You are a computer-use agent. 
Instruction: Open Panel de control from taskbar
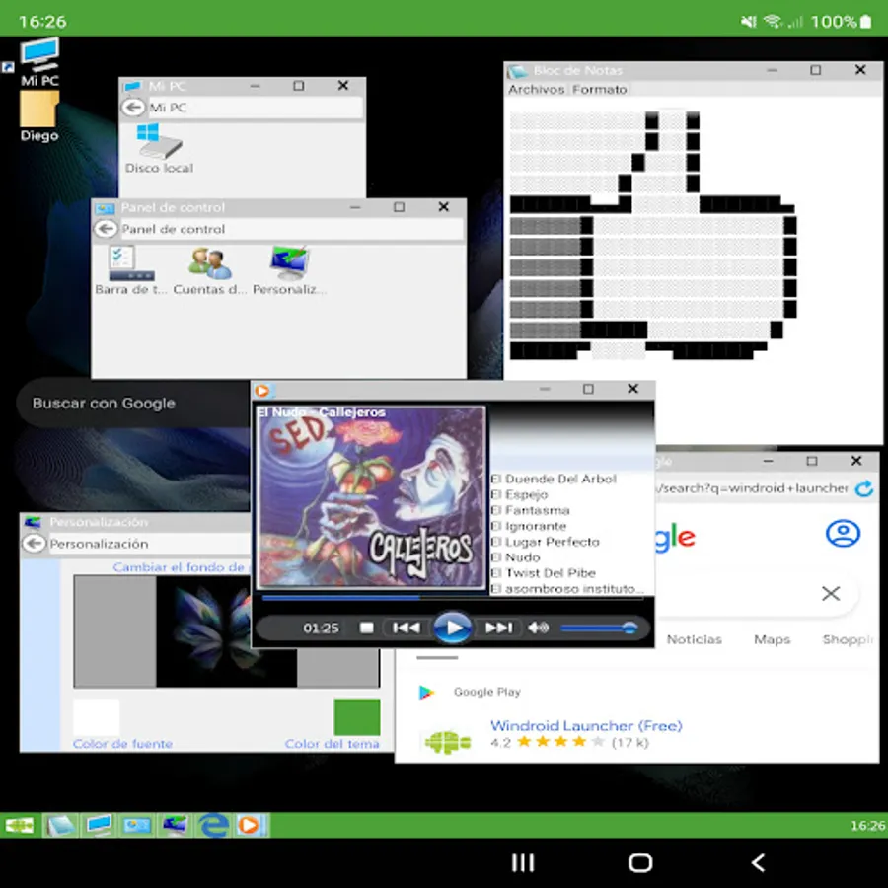coord(136,825)
